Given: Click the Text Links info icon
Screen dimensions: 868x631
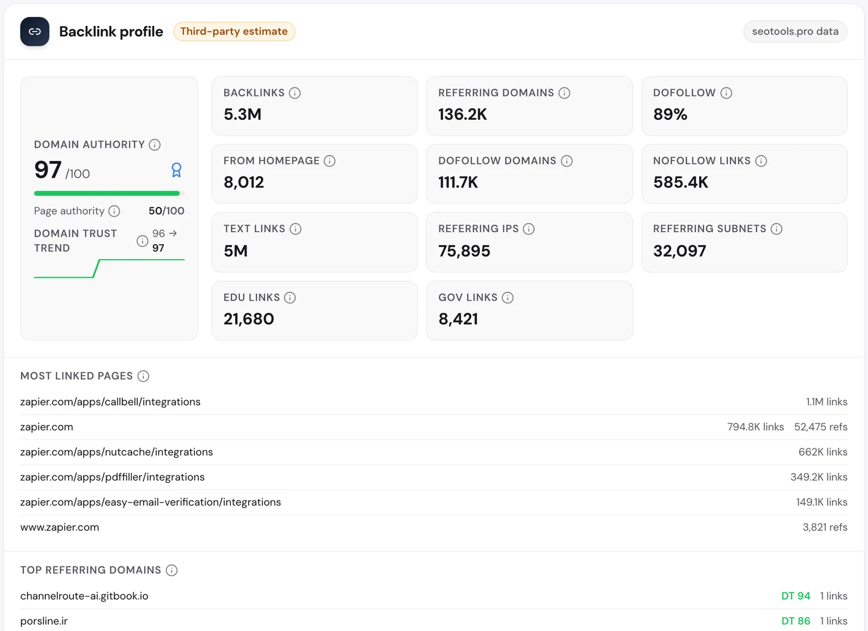Looking at the screenshot, I should tap(295, 229).
